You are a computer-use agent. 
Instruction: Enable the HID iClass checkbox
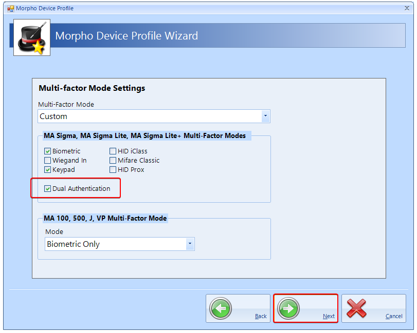coord(113,151)
